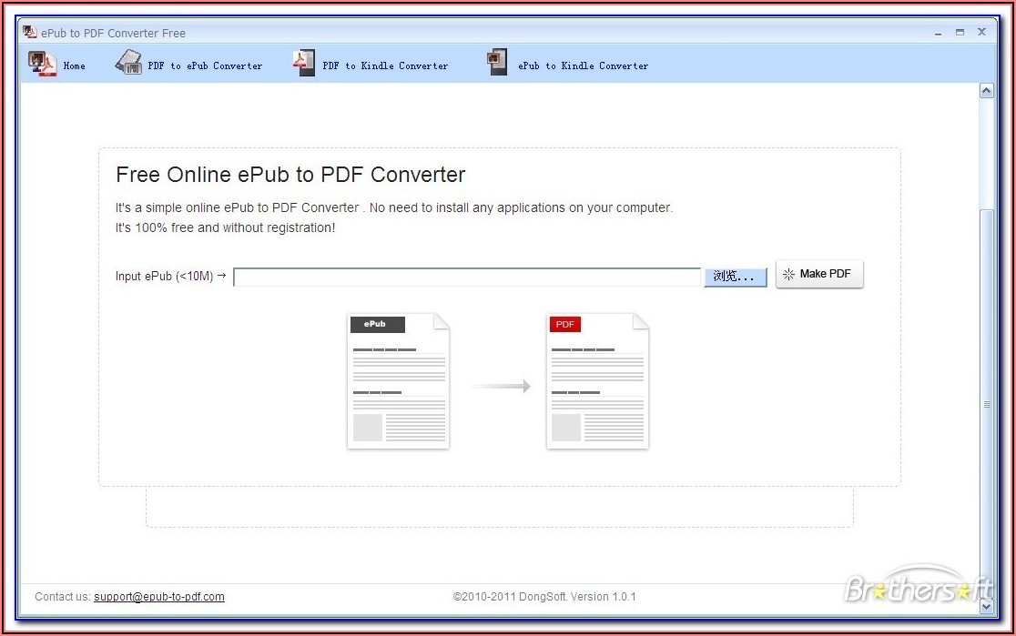The width and height of the screenshot is (1016, 636).
Task: Click the vertical scrollbar thumb
Action: click(986, 403)
